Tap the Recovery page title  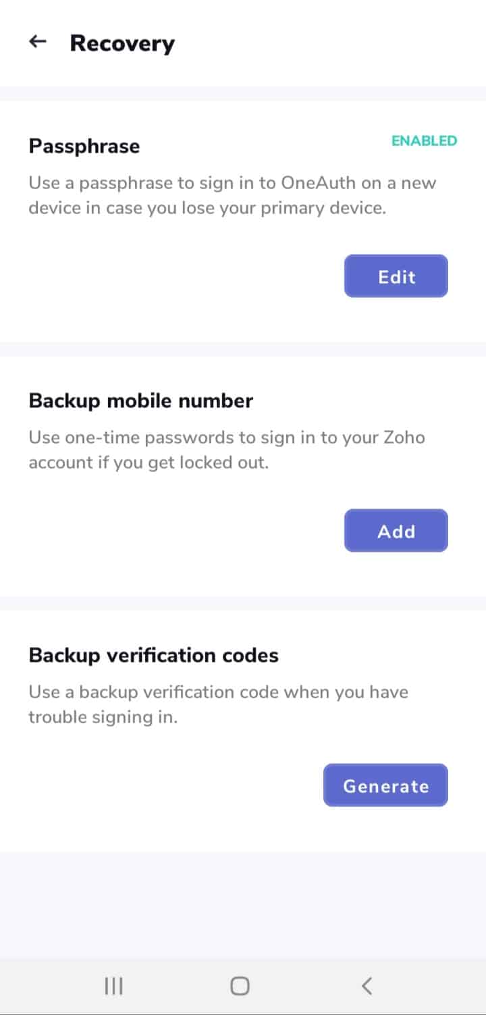[x=122, y=43]
